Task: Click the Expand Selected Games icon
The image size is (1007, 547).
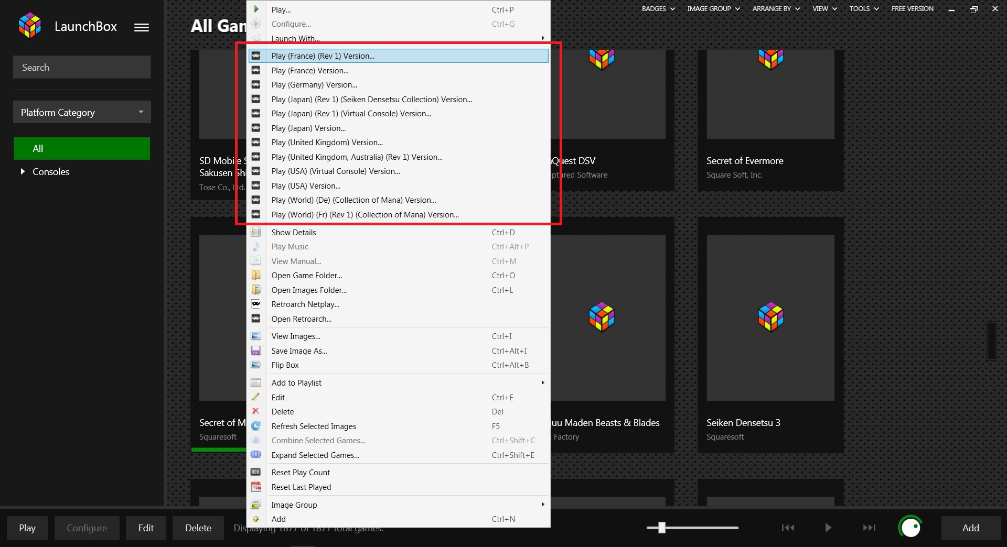Action: tap(256, 455)
